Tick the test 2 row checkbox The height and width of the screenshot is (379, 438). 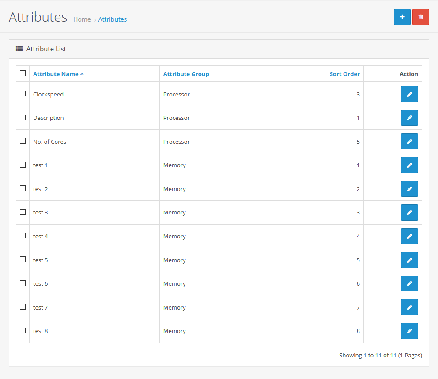click(x=23, y=188)
